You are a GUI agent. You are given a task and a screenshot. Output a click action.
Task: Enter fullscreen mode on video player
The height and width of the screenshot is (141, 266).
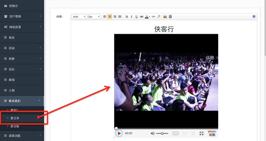pyautogui.click(x=201, y=133)
